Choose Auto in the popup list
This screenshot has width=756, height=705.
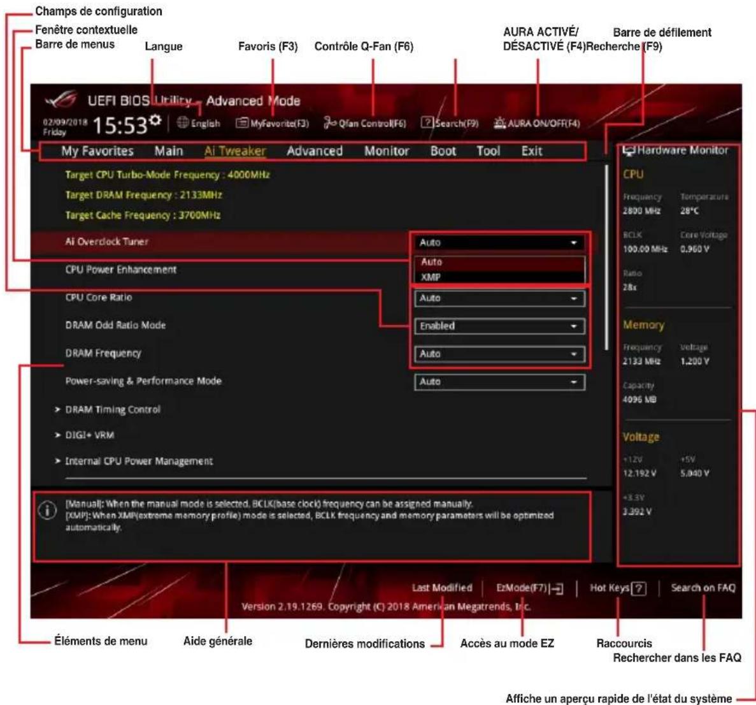click(x=499, y=261)
